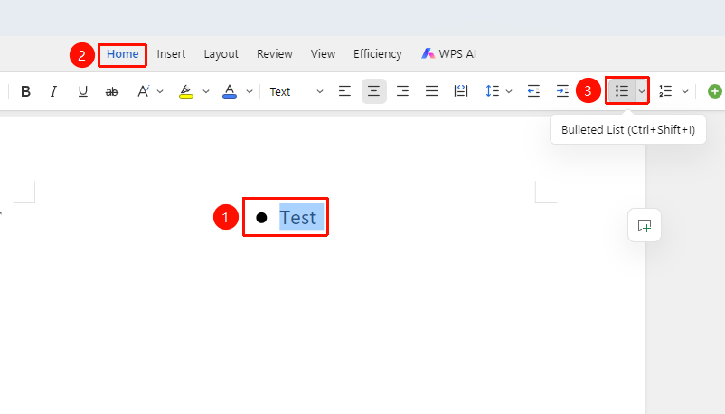The width and height of the screenshot is (725, 414).
Task: Open the highlight color dropdown arrow
Action: pos(206,91)
